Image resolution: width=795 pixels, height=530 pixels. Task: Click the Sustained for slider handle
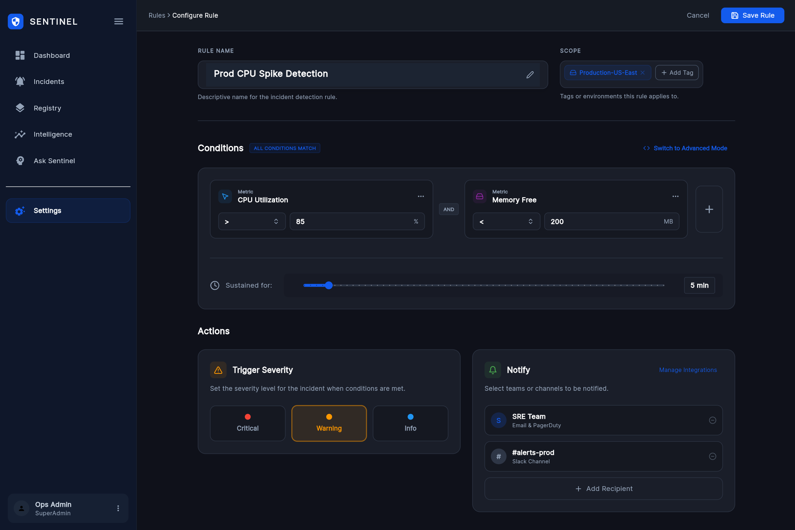point(329,285)
